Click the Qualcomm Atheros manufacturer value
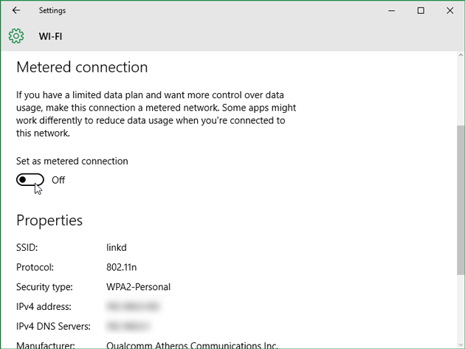Screen dimensions: 465x349 click(192, 345)
